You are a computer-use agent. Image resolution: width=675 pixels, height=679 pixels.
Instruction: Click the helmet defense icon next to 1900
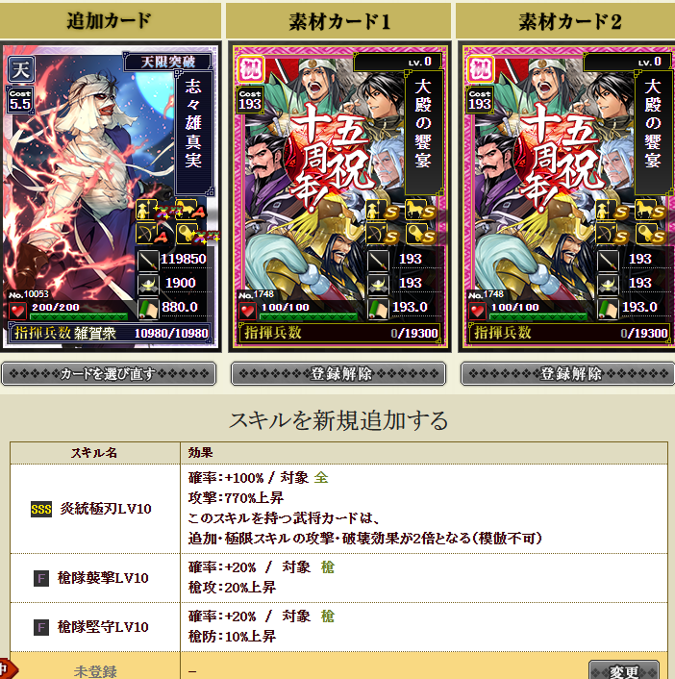click(148, 284)
